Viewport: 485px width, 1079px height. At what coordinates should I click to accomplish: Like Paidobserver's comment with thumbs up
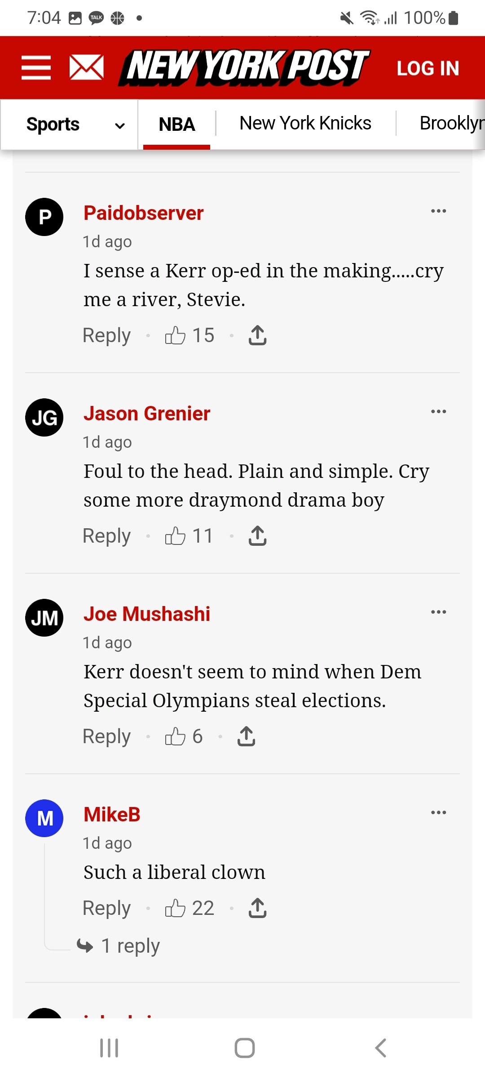[175, 335]
